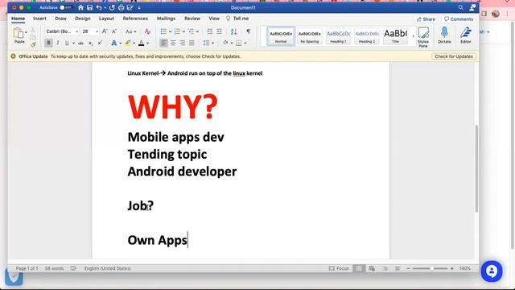The height and width of the screenshot is (290, 515).
Task: Show or hide paragraph marks
Action: tap(249, 31)
